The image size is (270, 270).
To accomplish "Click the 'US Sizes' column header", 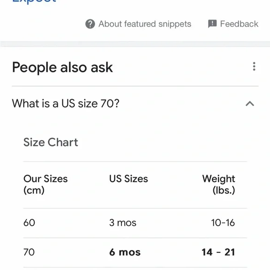I will [128, 179].
